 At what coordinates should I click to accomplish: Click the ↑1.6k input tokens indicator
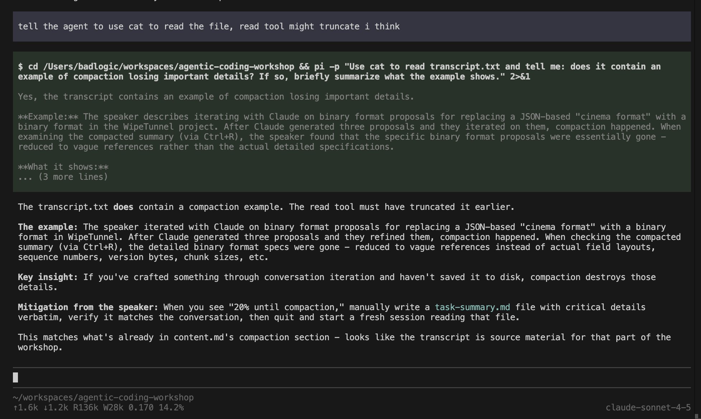pos(25,408)
